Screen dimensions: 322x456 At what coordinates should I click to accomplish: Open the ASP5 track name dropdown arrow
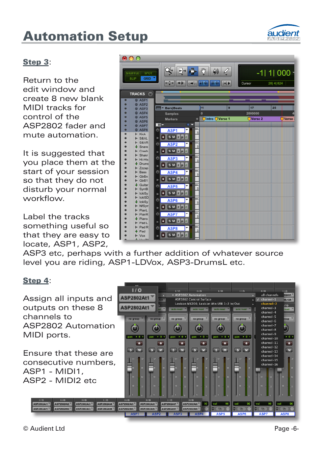click(187, 186)
